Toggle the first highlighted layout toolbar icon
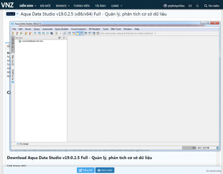Viewport: 223px width, 174px height. click(78, 33)
